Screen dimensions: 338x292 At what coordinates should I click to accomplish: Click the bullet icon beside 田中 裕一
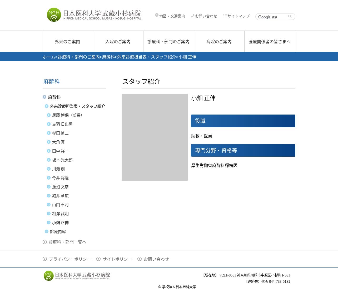point(49,151)
